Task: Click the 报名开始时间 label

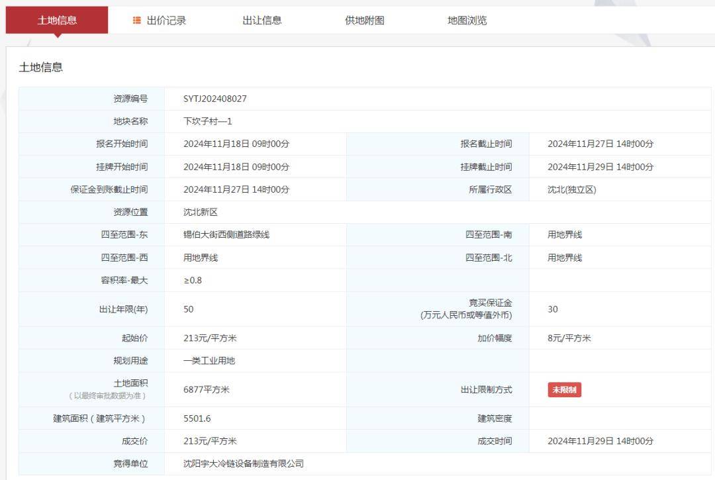Action: coord(122,144)
